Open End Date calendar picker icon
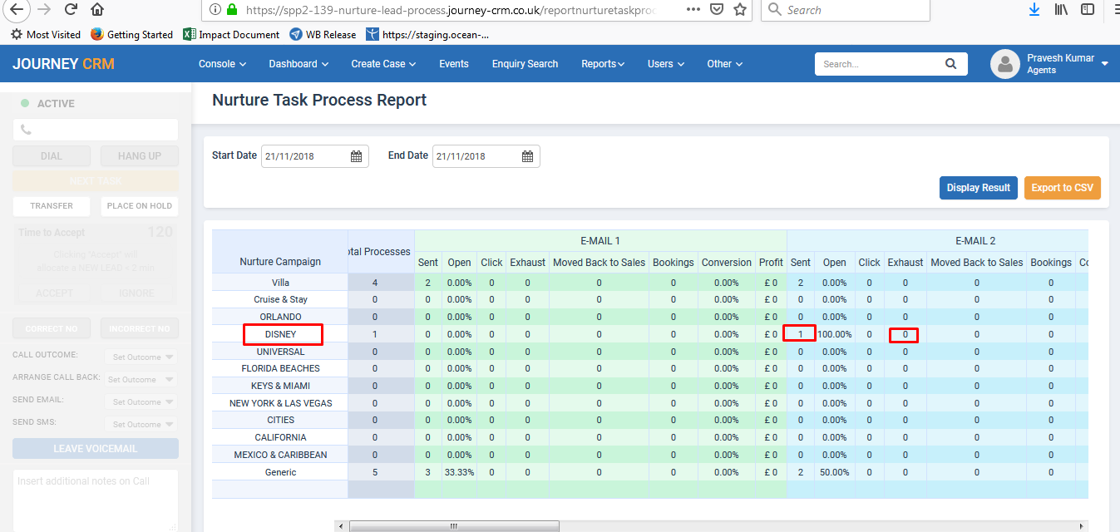Viewport: 1120px width, 532px height. 527,156
